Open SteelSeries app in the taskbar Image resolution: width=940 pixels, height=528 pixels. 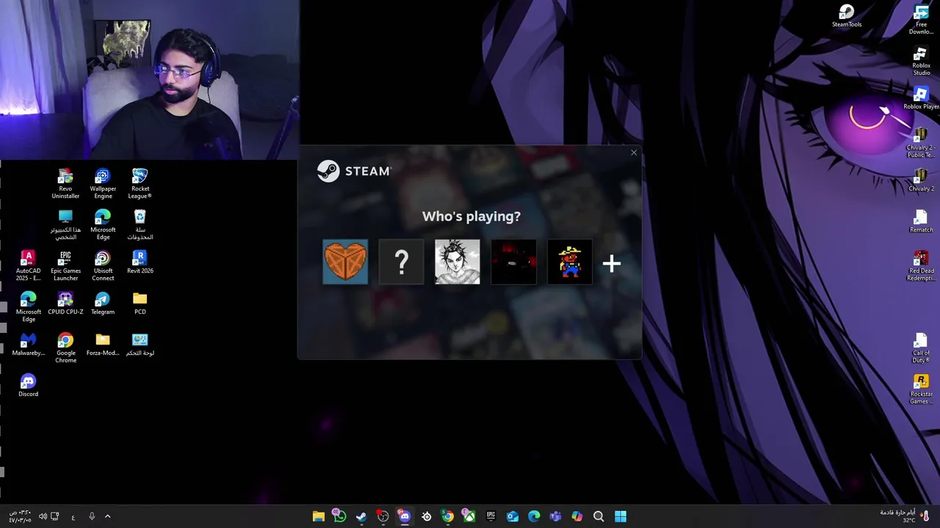[426, 516]
